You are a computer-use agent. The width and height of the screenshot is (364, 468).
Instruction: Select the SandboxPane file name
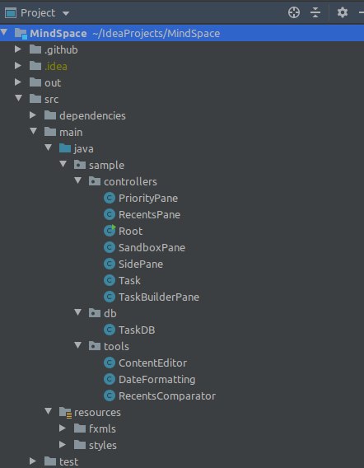coord(152,247)
